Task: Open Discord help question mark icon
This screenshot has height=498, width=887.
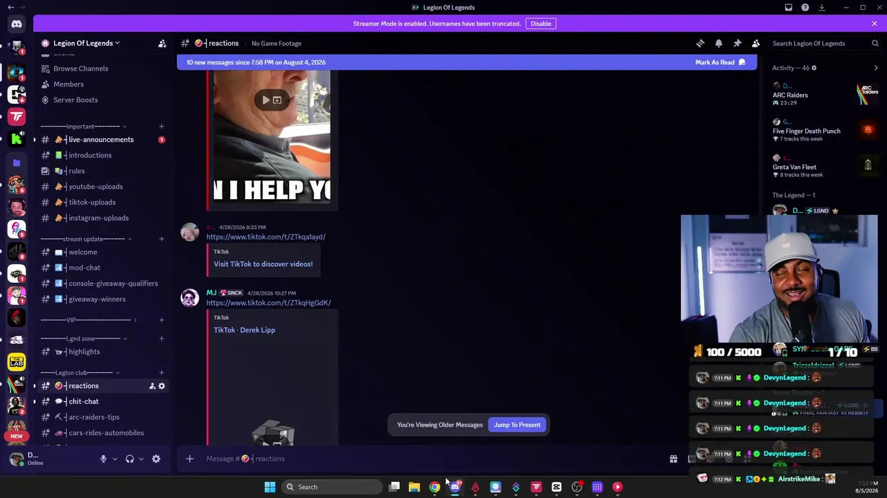Action: 805,8
